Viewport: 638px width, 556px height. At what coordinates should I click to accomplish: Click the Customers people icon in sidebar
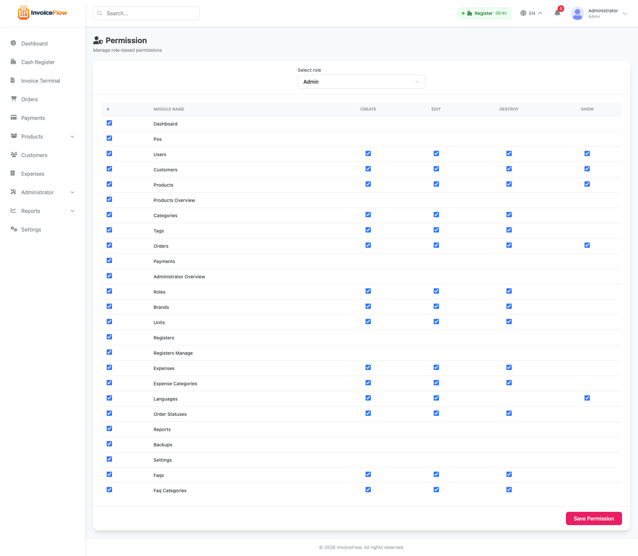coord(14,155)
